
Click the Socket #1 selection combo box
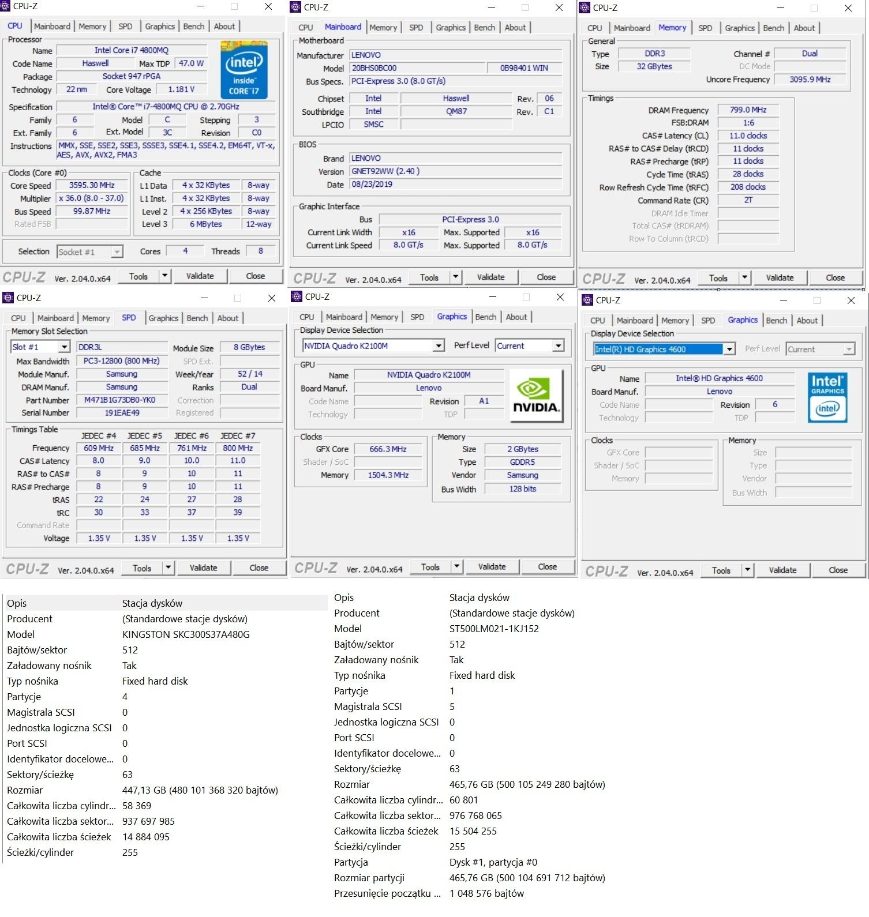(x=90, y=252)
